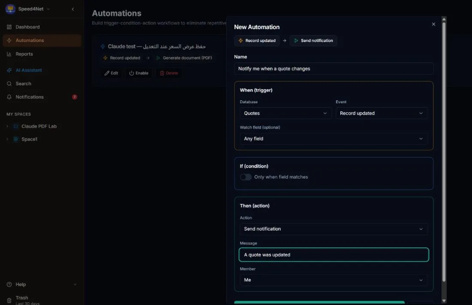Click the Automations lightning bolt icon

coord(9,40)
